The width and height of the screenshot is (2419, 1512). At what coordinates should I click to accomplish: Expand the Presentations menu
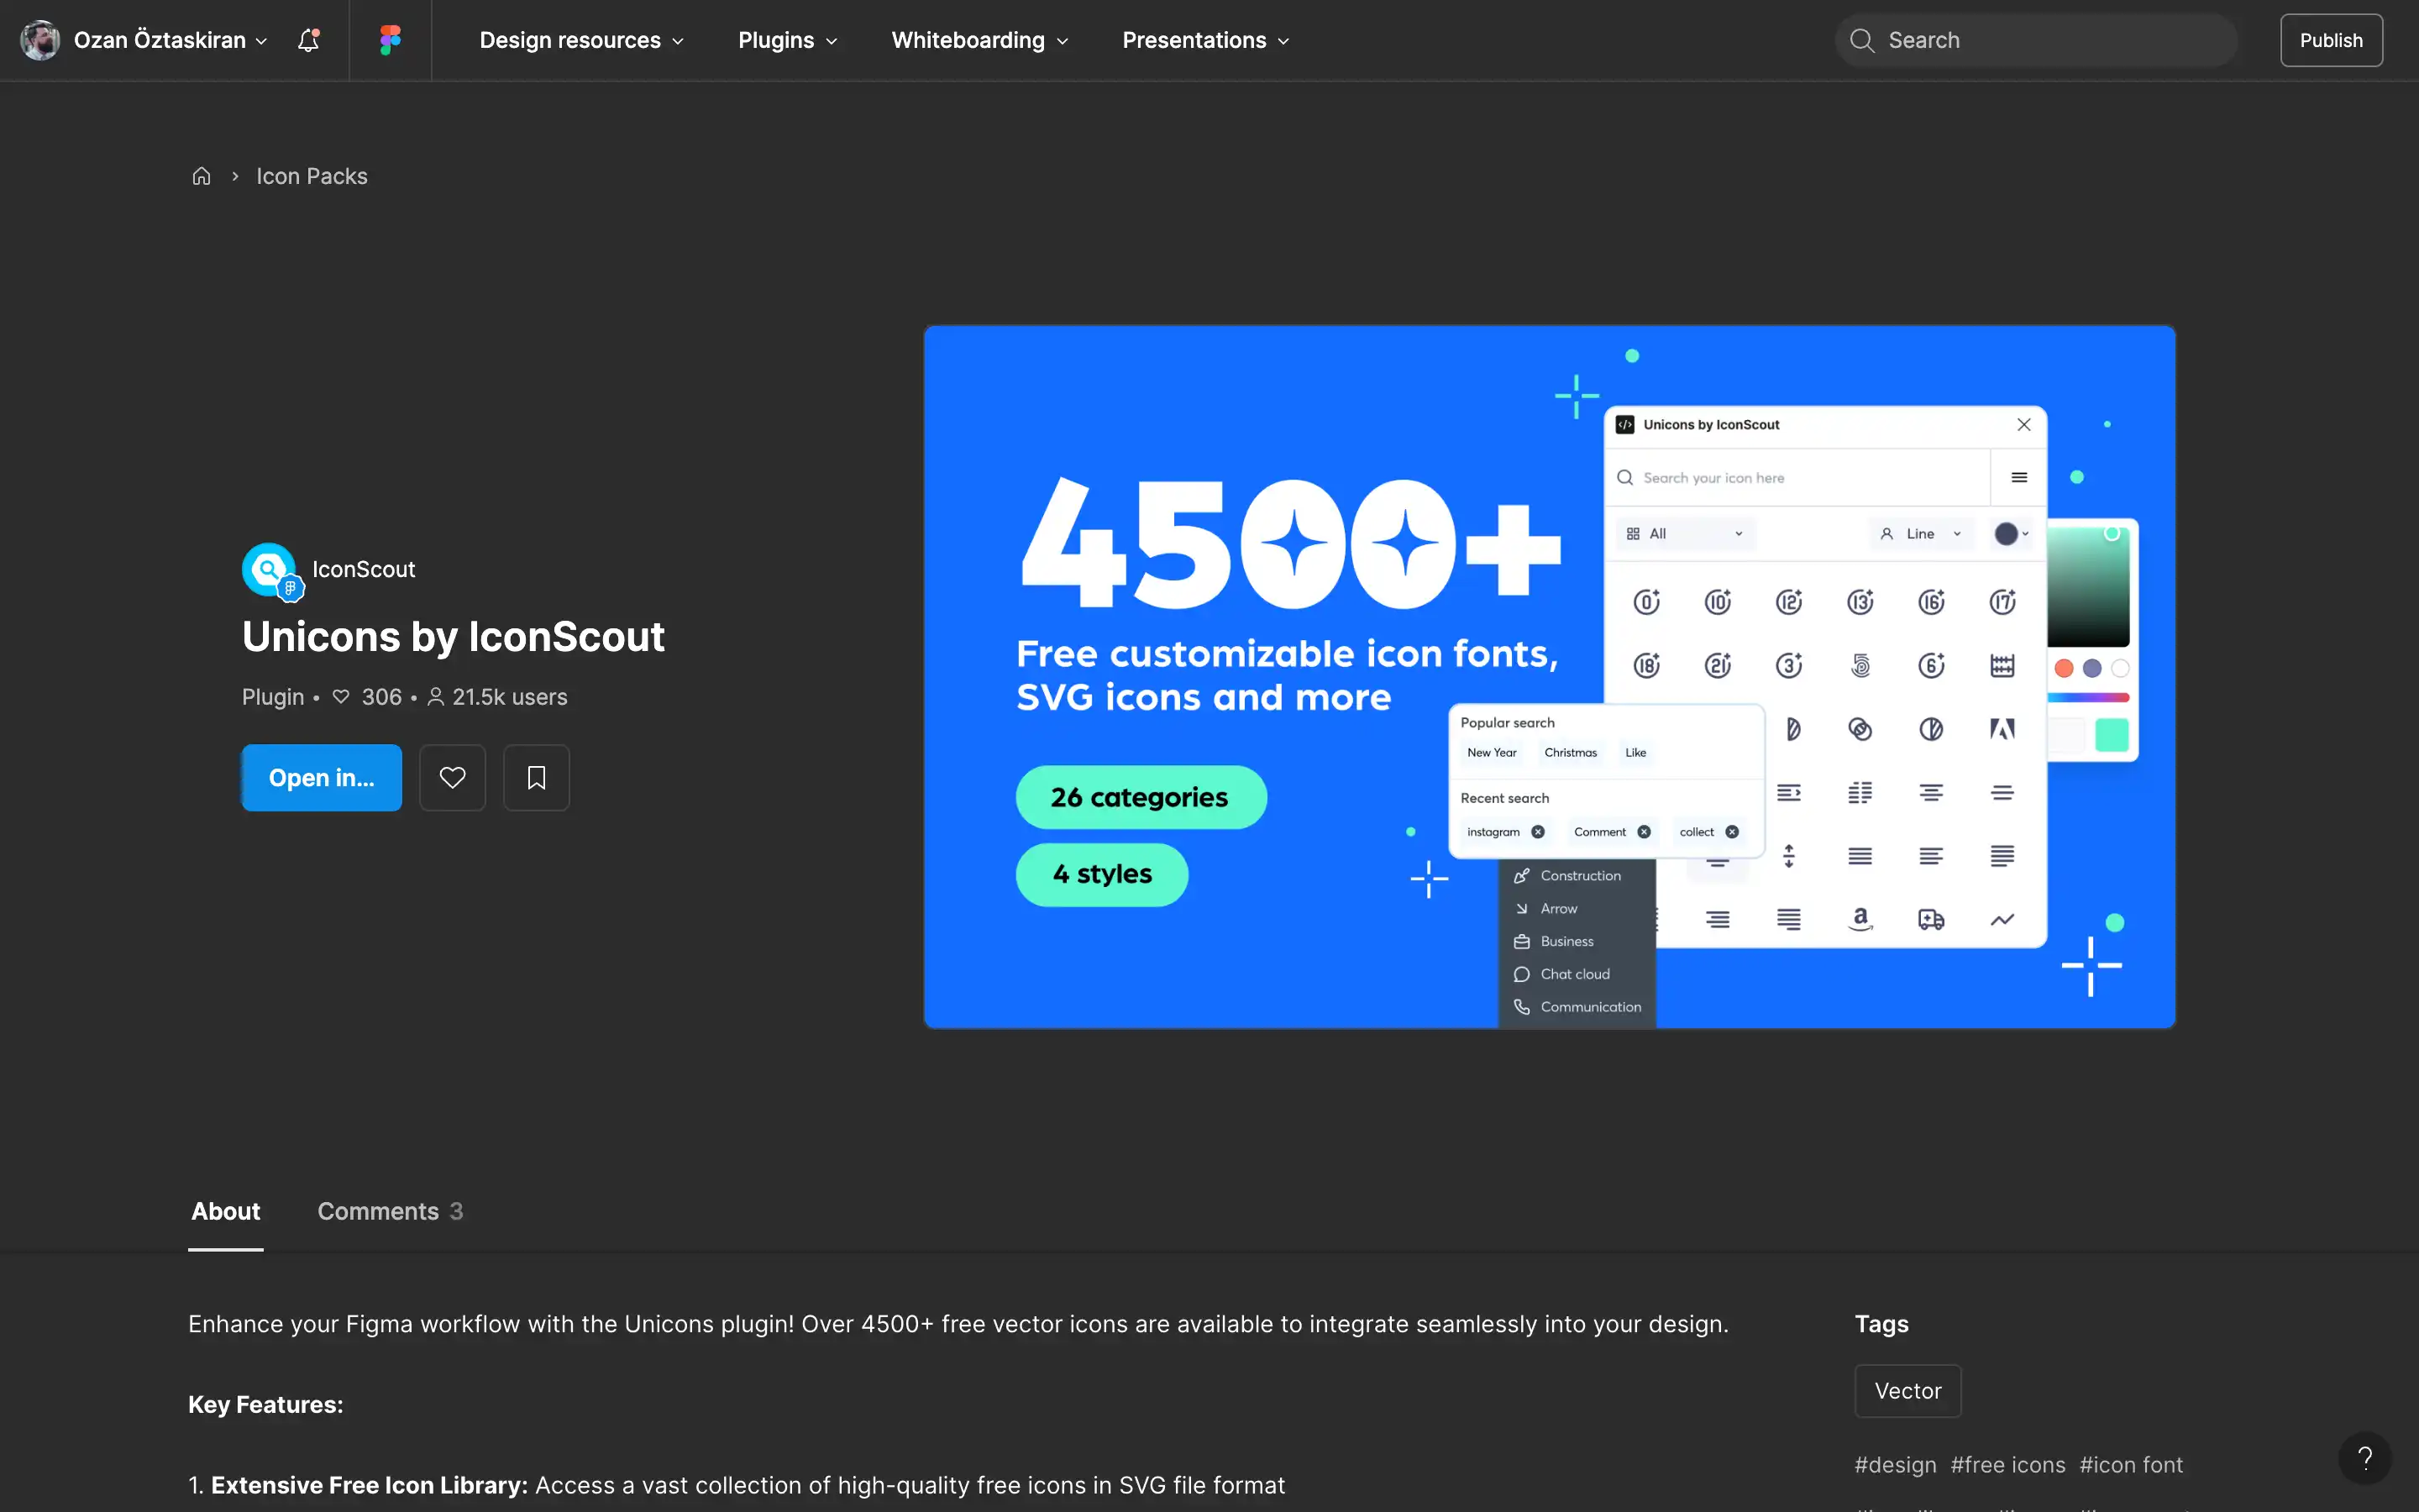click(x=1205, y=40)
